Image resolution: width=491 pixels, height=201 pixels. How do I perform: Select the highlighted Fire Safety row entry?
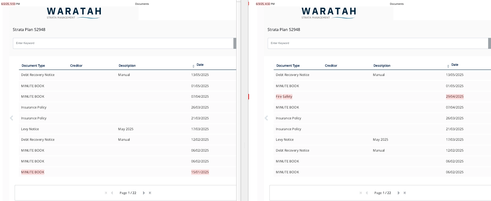tap(284, 97)
